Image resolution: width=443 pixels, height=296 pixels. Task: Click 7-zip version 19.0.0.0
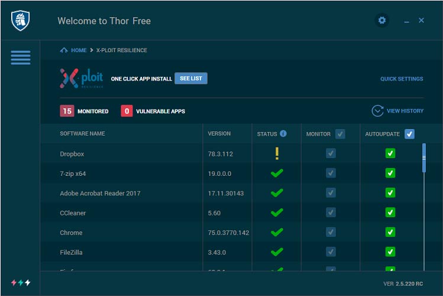pyautogui.click(x=219, y=173)
